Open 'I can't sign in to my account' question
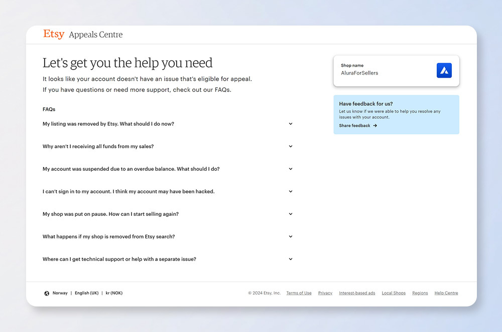Screen dimensions: 502x332 click(x=129, y=191)
